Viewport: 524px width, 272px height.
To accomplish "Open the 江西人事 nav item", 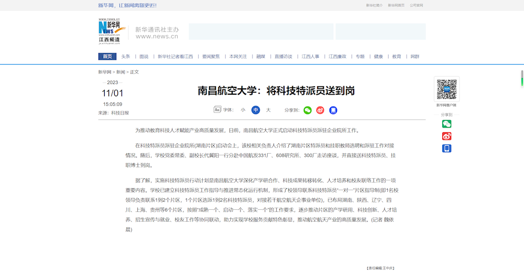I will pos(310,56).
